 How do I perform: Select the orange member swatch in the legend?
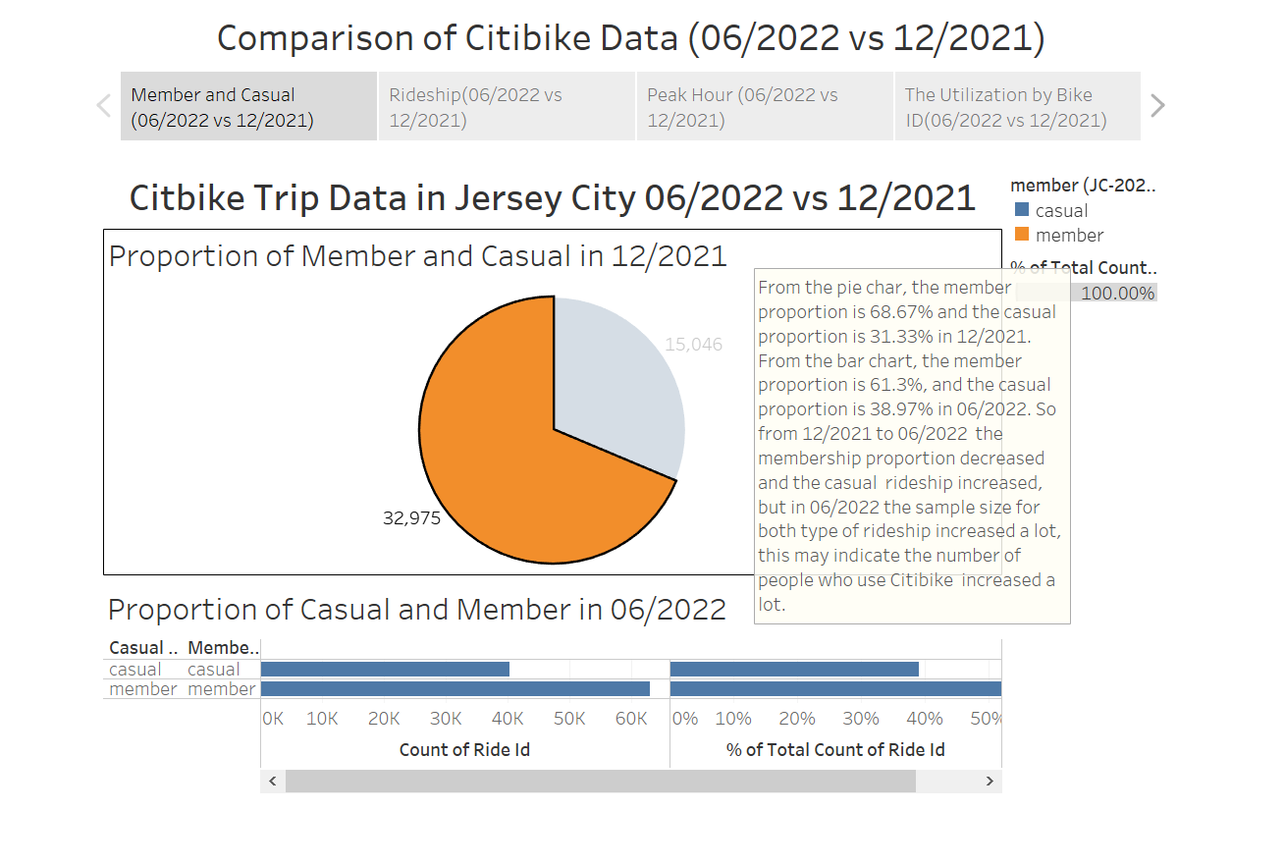[x=1024, y=235]
